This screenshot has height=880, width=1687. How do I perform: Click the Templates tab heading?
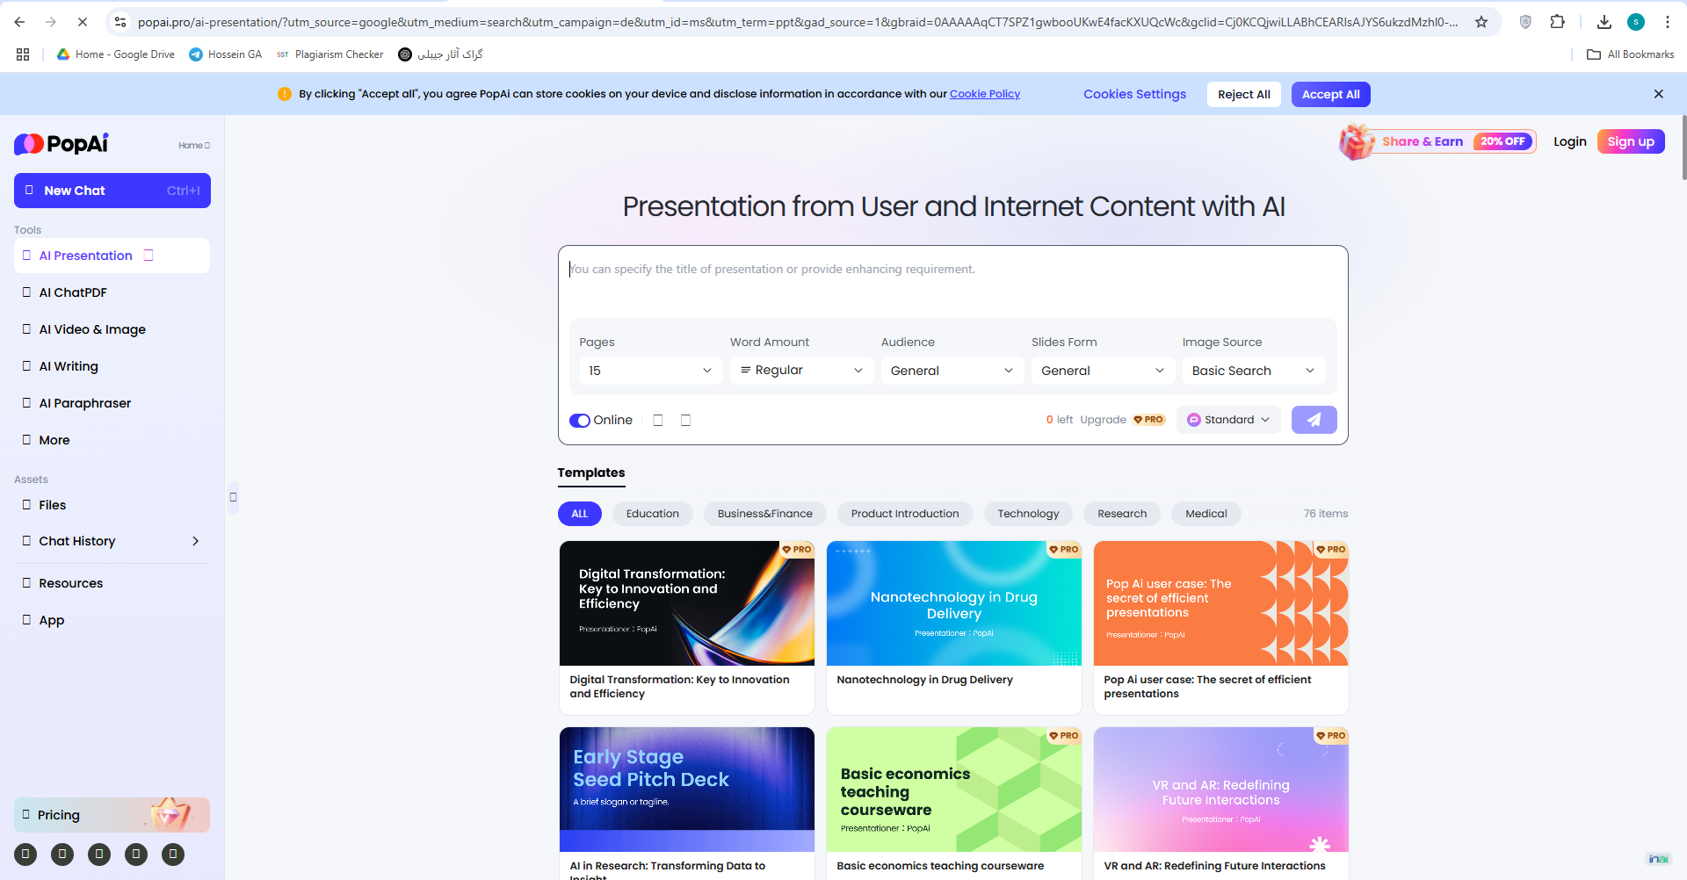tap(591, 472)
